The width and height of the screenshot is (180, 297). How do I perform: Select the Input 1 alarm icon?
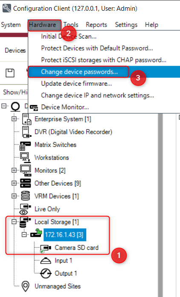point(46,261)
